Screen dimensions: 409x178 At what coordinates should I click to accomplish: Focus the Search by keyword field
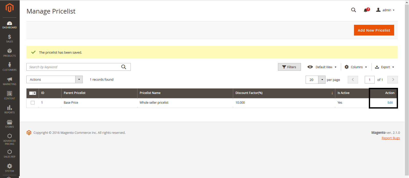click(73, 67)
